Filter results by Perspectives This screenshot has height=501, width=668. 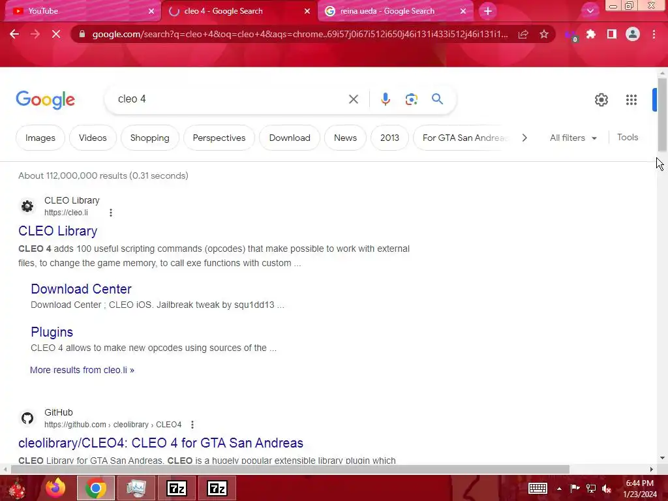click(x=219, y=138)
